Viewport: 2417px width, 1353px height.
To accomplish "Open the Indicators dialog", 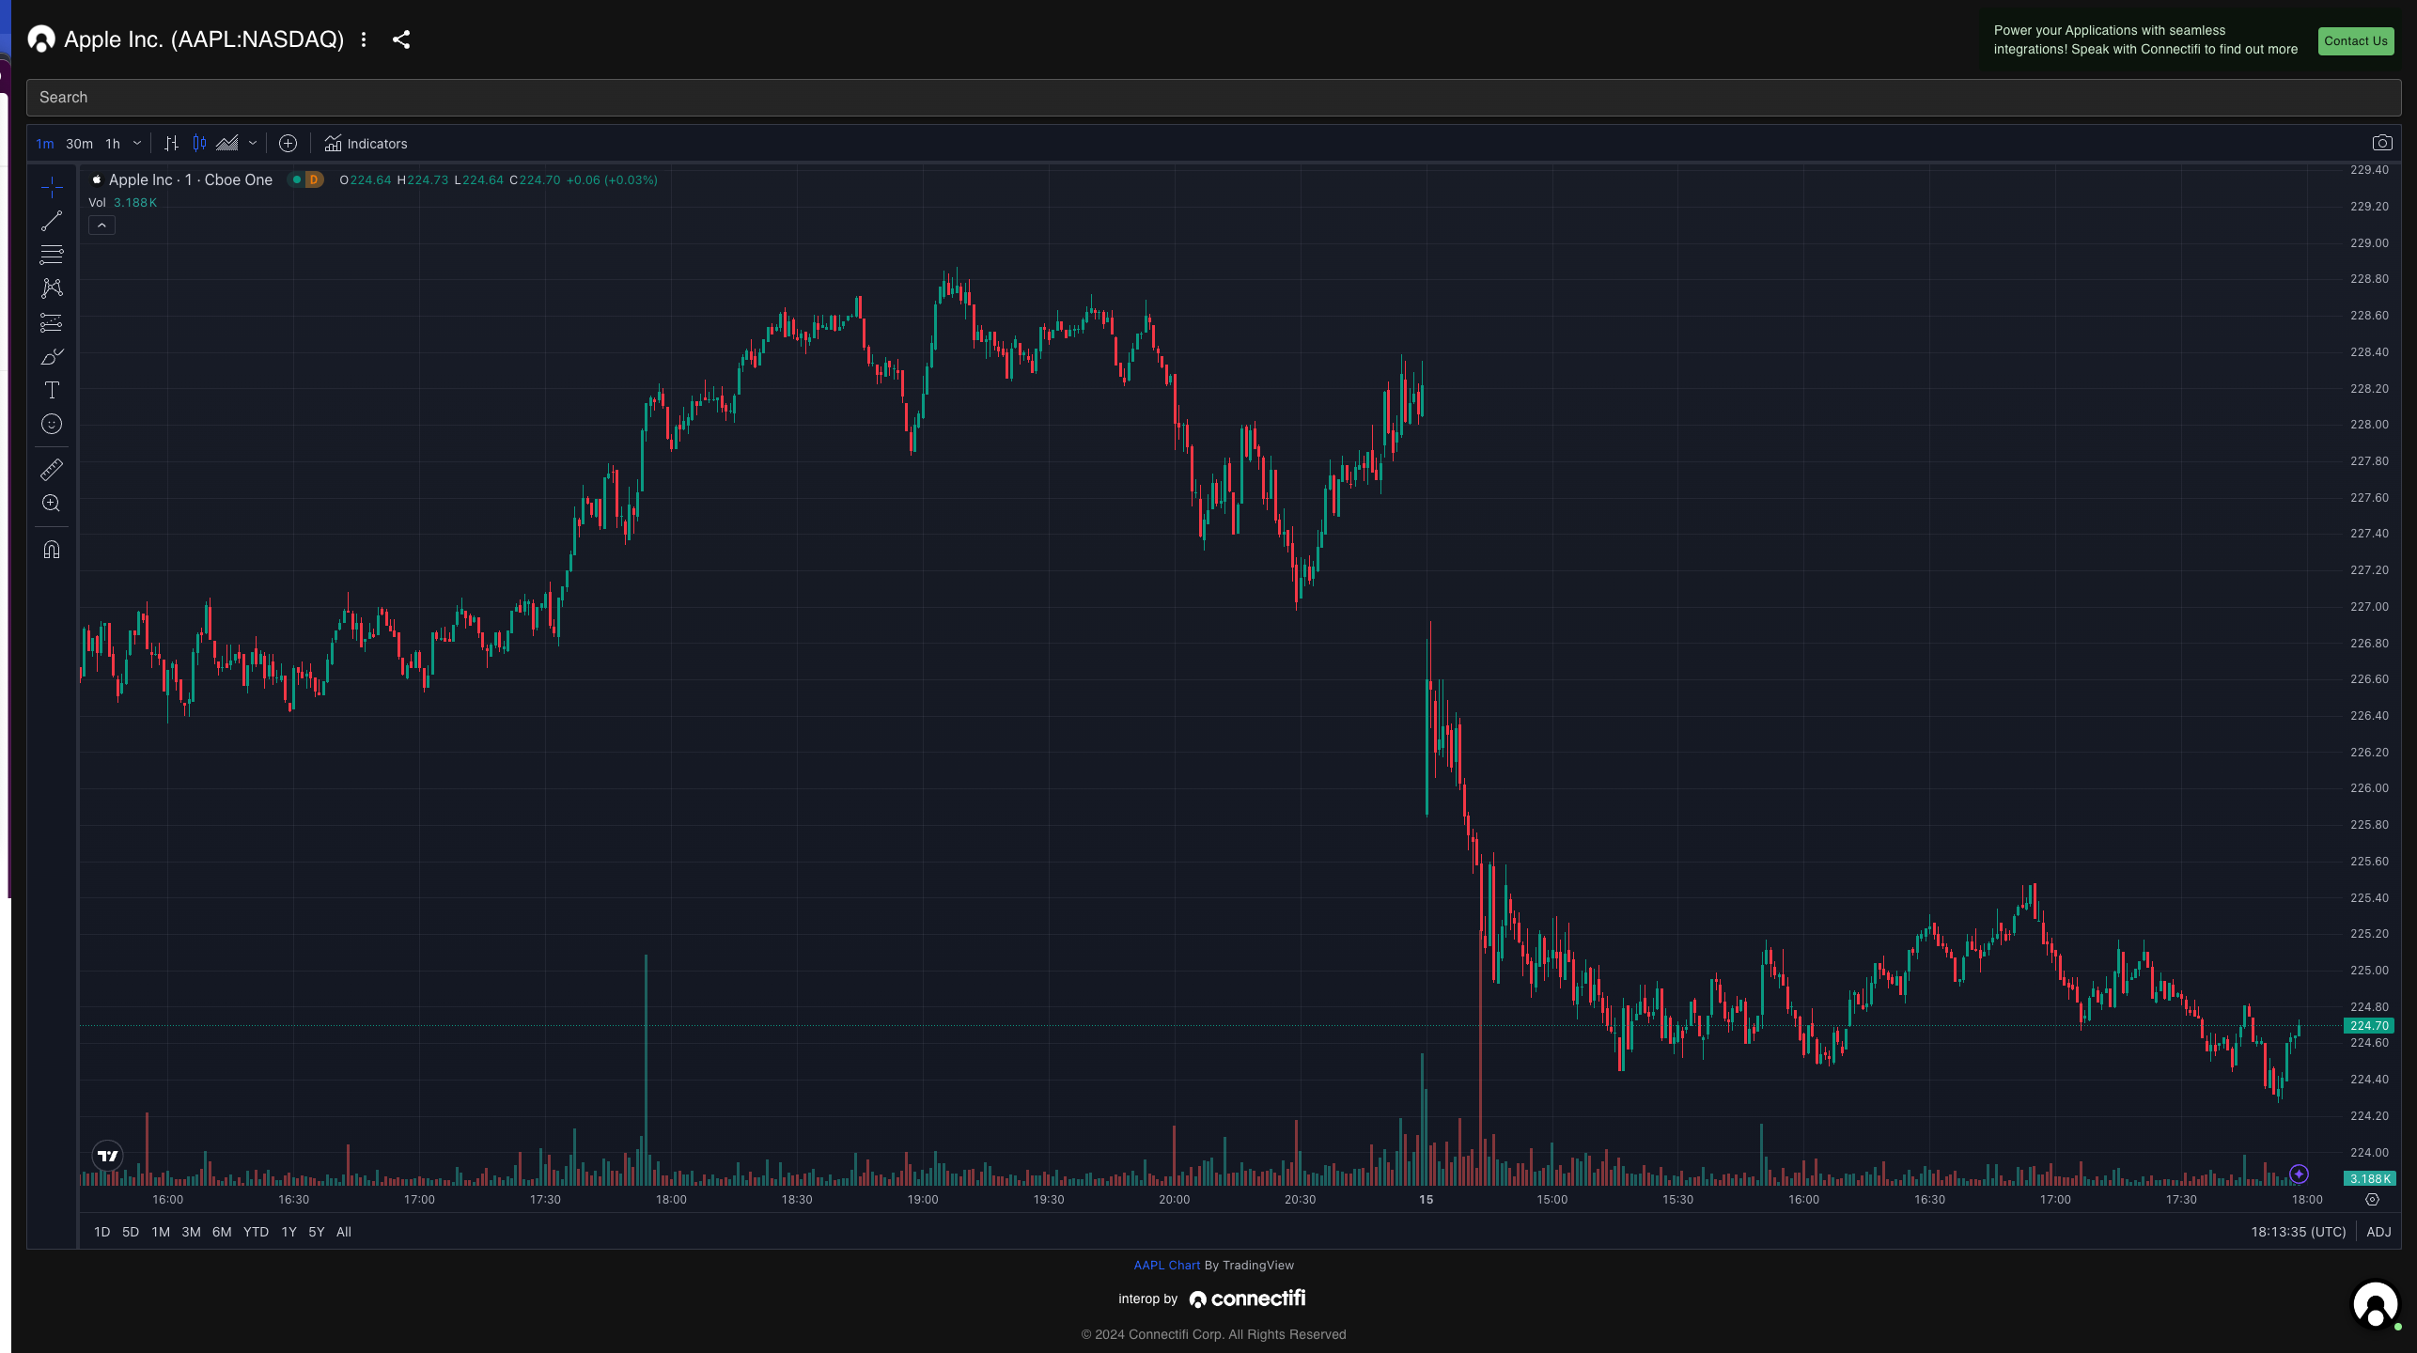I will (366, 143).
